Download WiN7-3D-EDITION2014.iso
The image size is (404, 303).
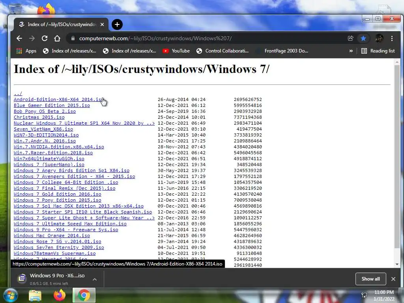coord(46,135)
